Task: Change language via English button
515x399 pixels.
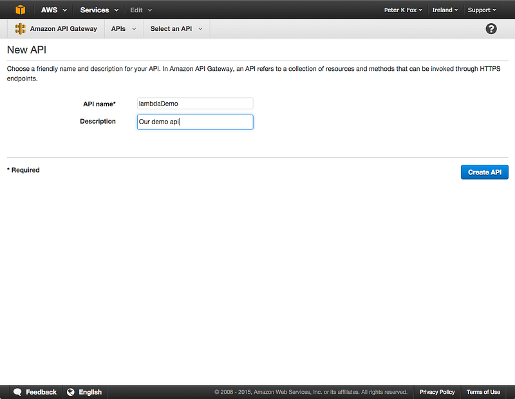Action: (x=90, y=392)
